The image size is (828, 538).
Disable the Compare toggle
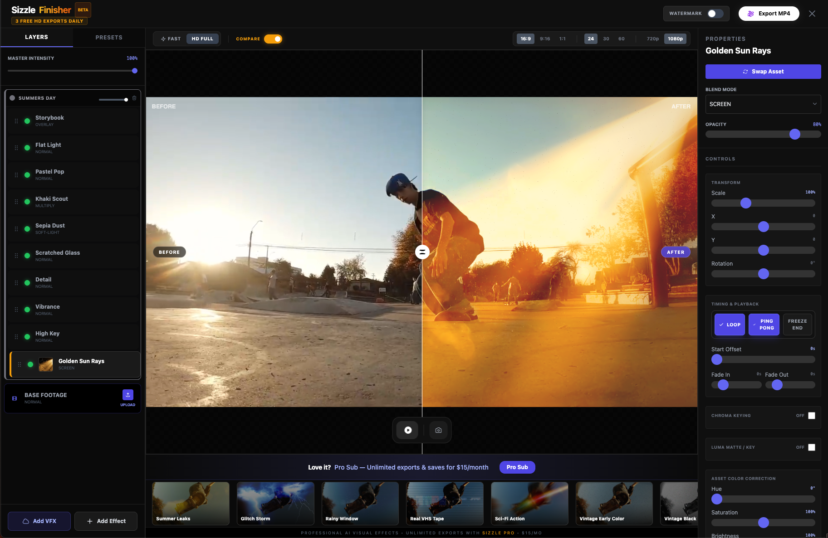pos(273,39)
